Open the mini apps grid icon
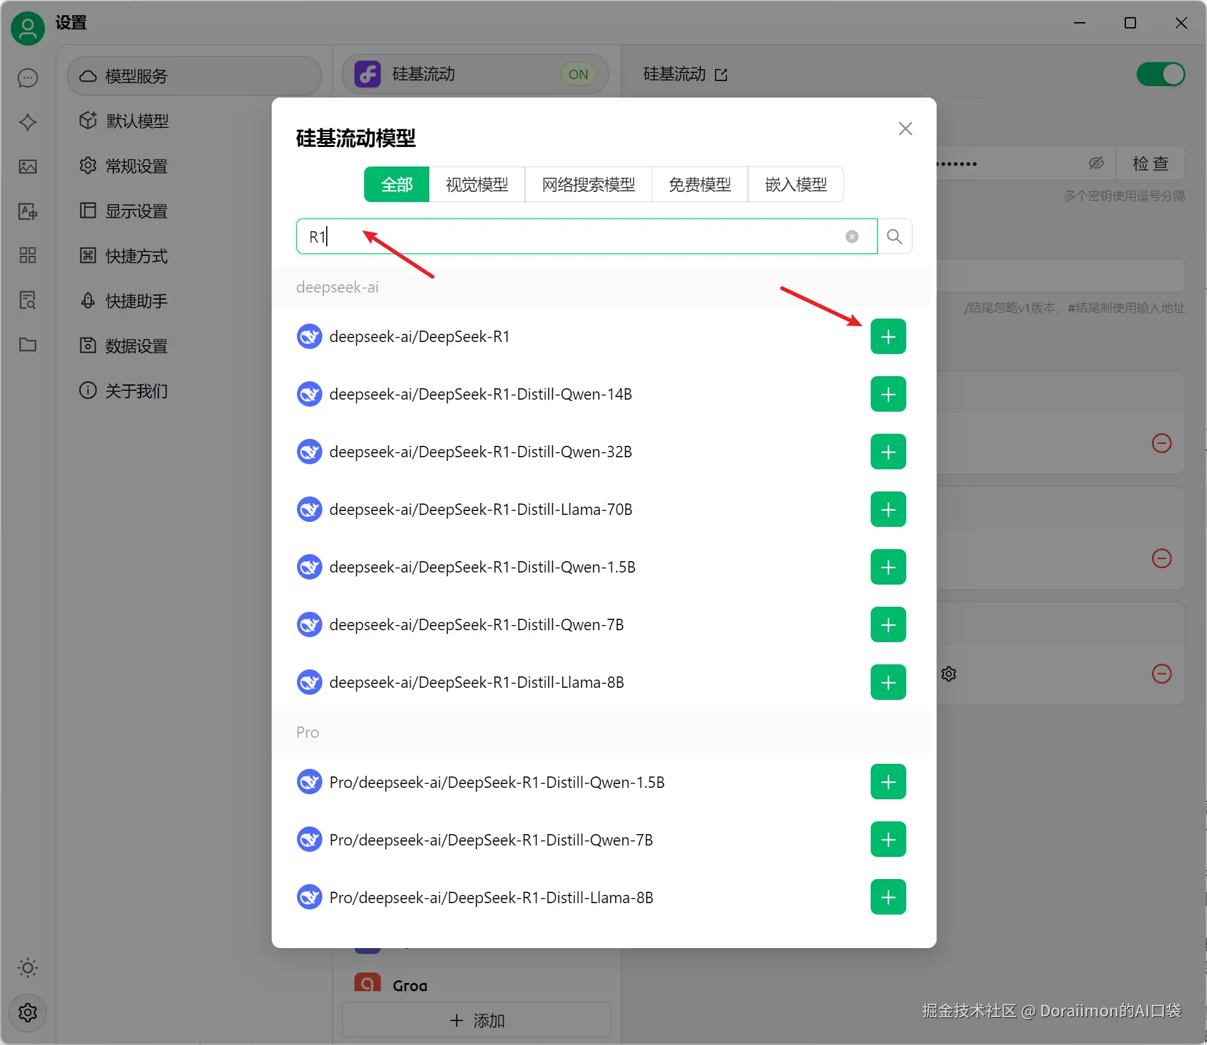 coord(28,255)
